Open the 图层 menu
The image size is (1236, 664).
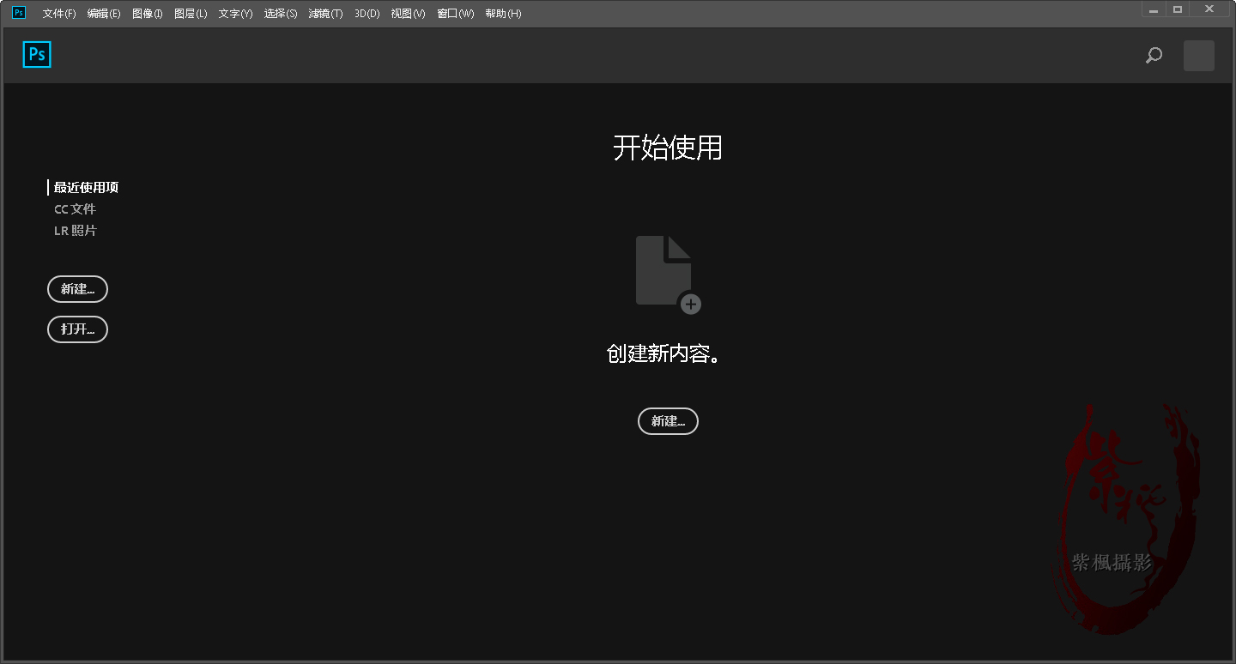coord(190,14)
